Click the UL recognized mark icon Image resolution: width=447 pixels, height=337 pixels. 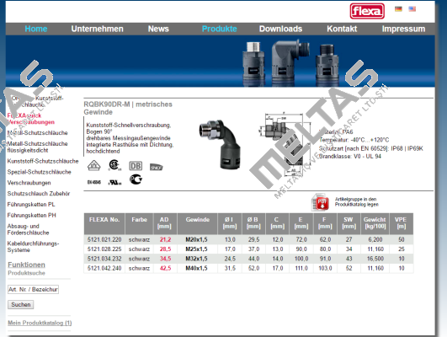[114, 182]
